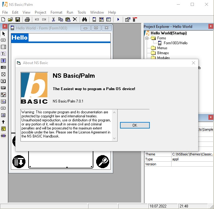
Task: Select the Bitmap control tool
Action: click(x=3, y=95)
